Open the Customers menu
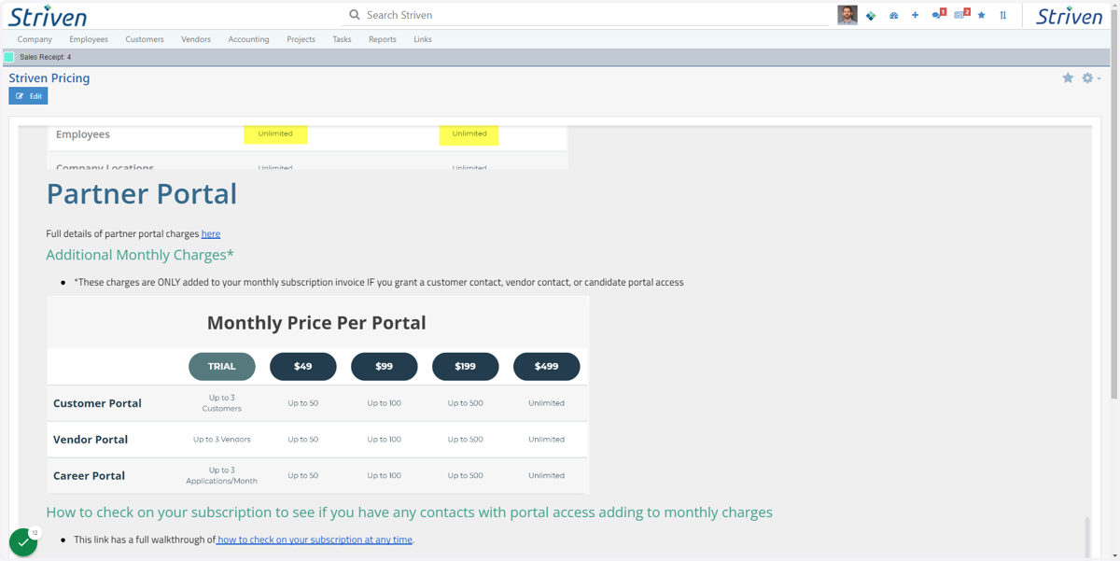 145,39
